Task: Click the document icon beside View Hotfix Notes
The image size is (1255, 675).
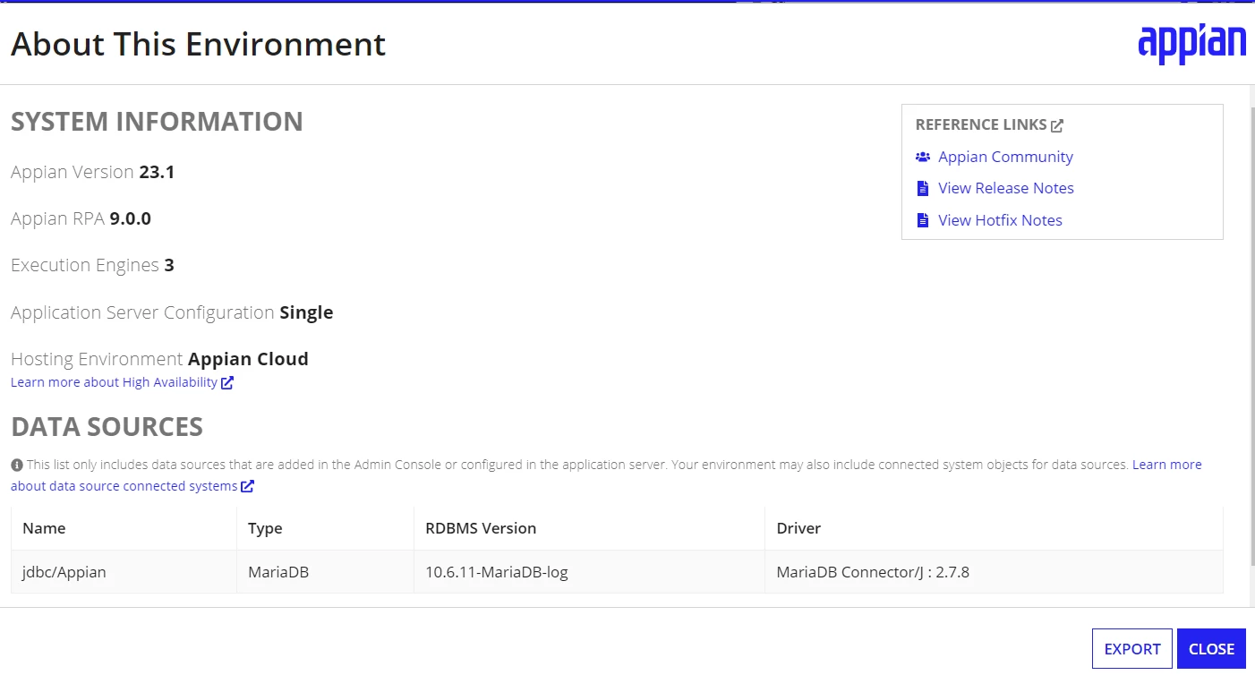Action: point(923,220)
